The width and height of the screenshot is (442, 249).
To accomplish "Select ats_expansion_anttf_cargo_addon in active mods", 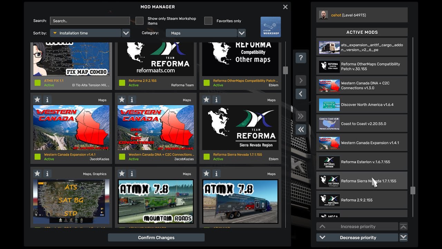I will [x=362, y=47].
